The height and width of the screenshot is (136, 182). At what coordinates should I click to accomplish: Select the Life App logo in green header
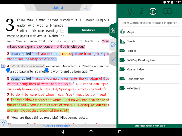[x=130, y=11]
